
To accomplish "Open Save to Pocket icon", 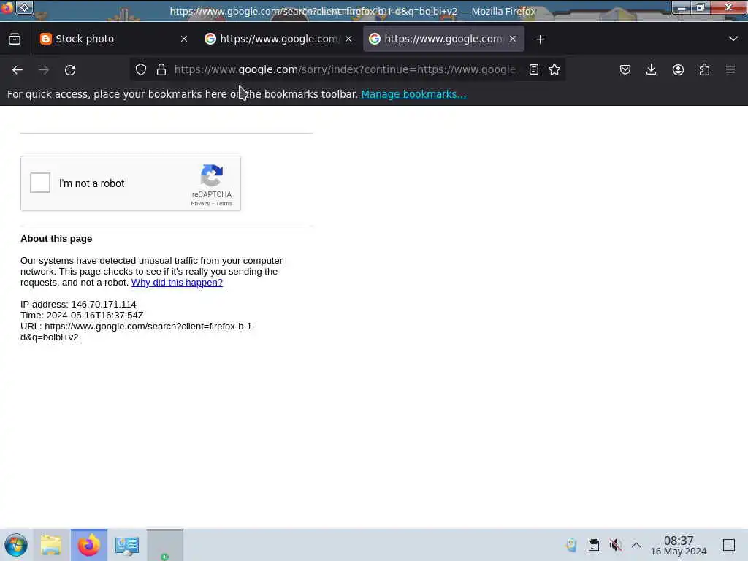I will coord(625,69).
